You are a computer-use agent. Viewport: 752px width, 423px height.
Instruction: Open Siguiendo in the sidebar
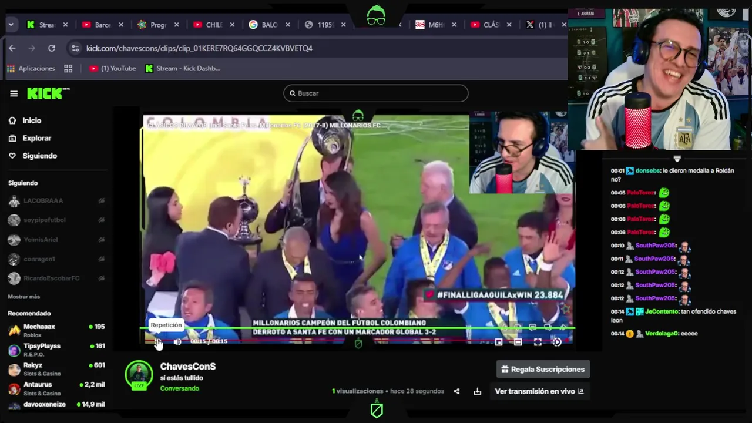tap(39, 156)
